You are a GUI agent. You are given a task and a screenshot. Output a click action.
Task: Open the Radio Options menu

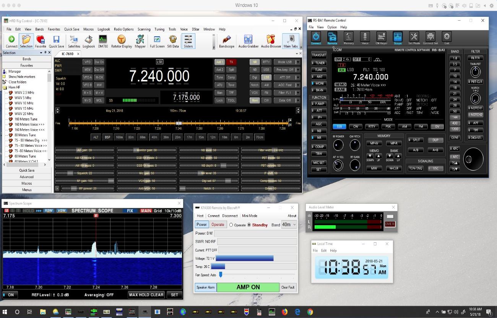tap(124, 29)
